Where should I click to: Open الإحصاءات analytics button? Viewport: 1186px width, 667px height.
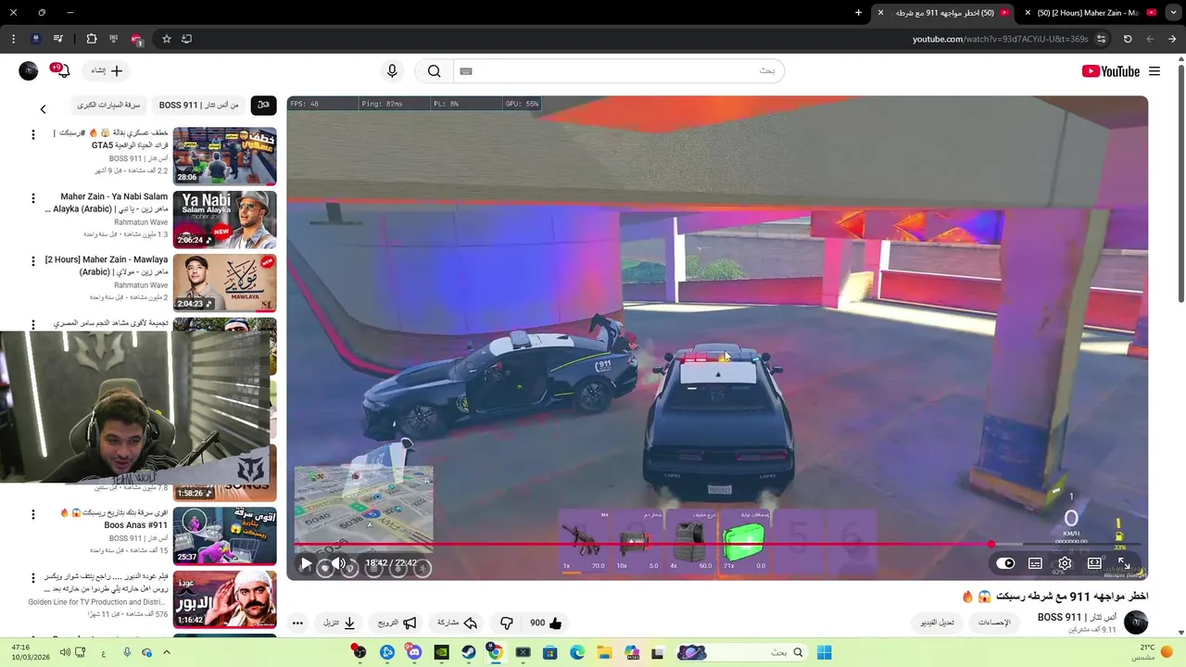click(x=994, y=623)
